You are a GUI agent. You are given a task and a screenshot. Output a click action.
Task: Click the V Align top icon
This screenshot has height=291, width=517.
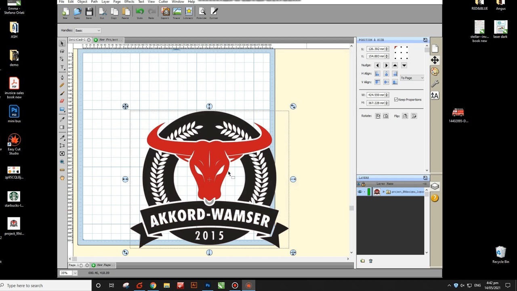(377, 82)
